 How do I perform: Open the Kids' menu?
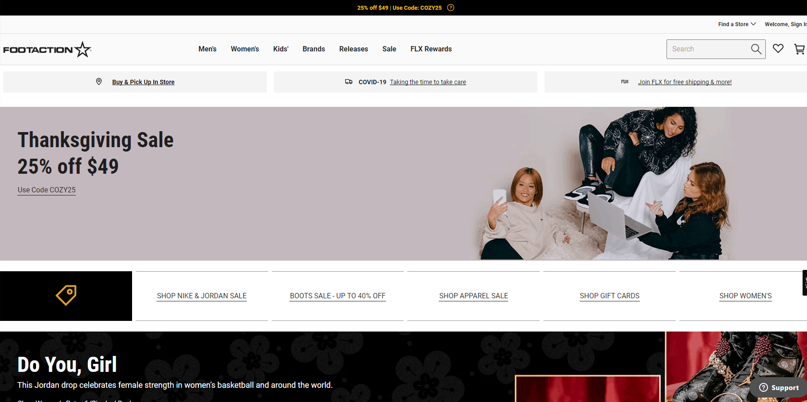(x=281, y=49)
